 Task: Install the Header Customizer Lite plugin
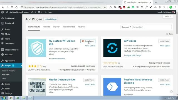pos(89,80)
